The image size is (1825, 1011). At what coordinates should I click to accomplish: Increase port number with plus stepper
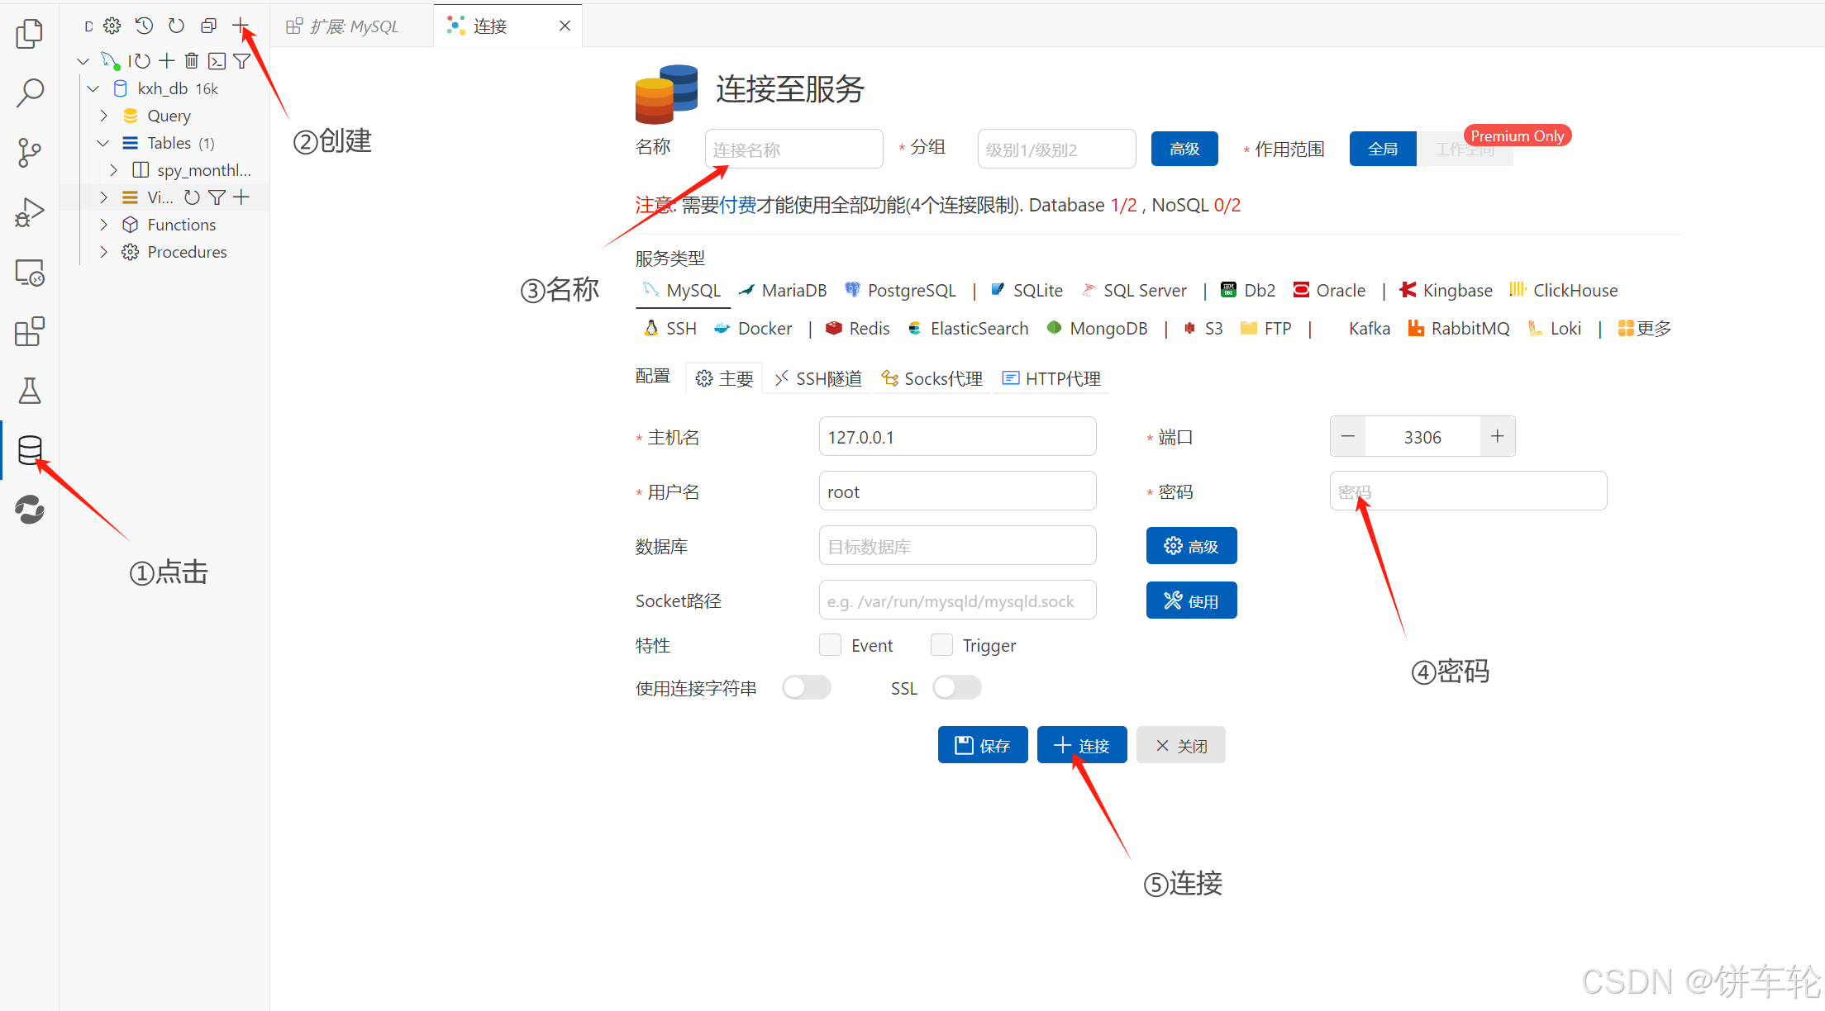(1497, 436)
